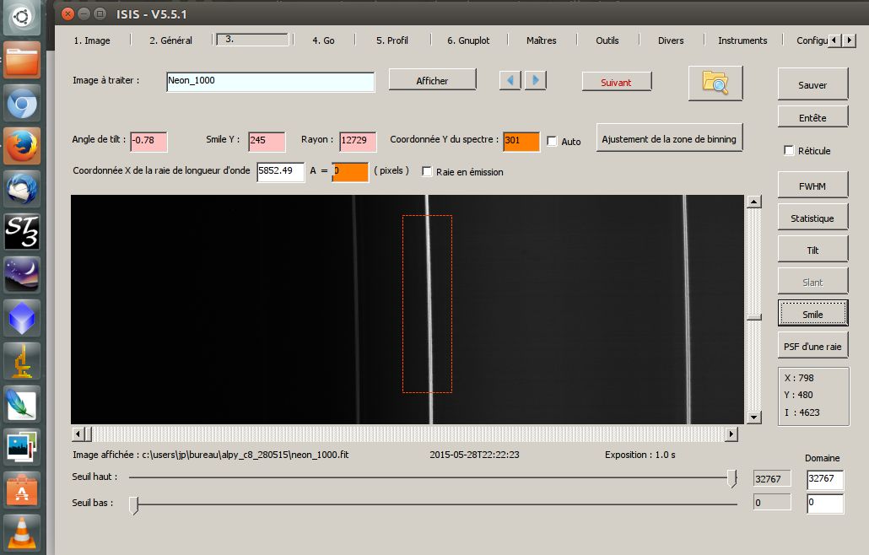Go to previous image with left arrow
The image size is (869, 555).
coord(510,80)
